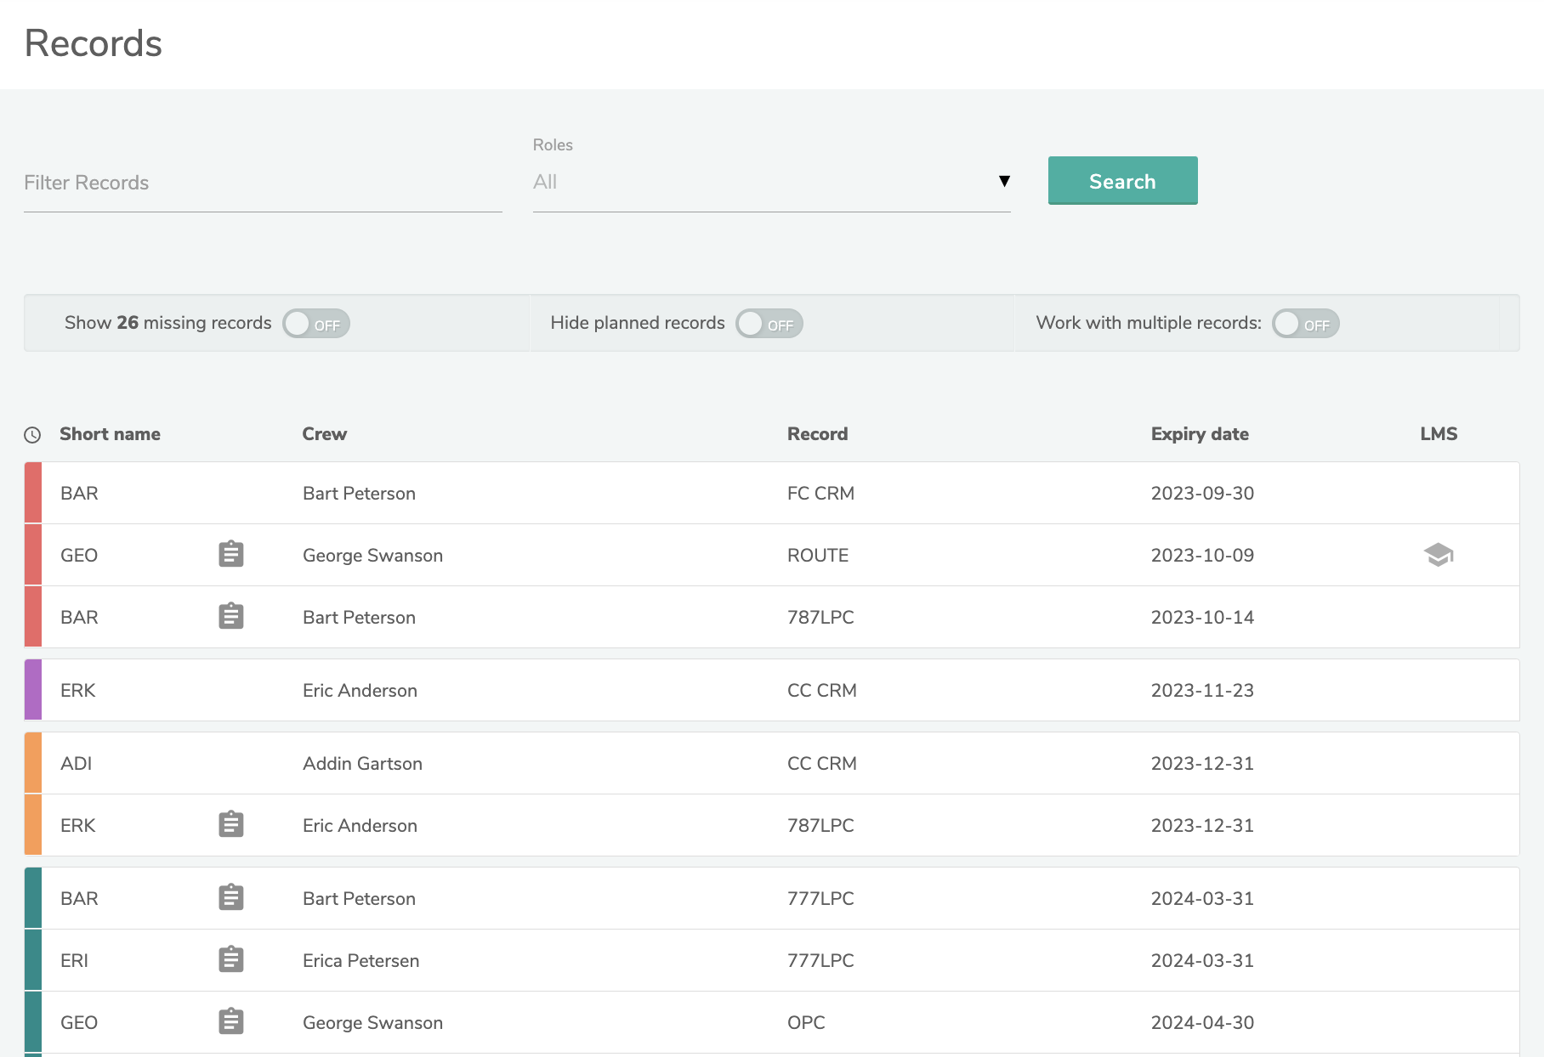
Task: Enable Show 26 missing records toggle
Action: coord(316,324)
